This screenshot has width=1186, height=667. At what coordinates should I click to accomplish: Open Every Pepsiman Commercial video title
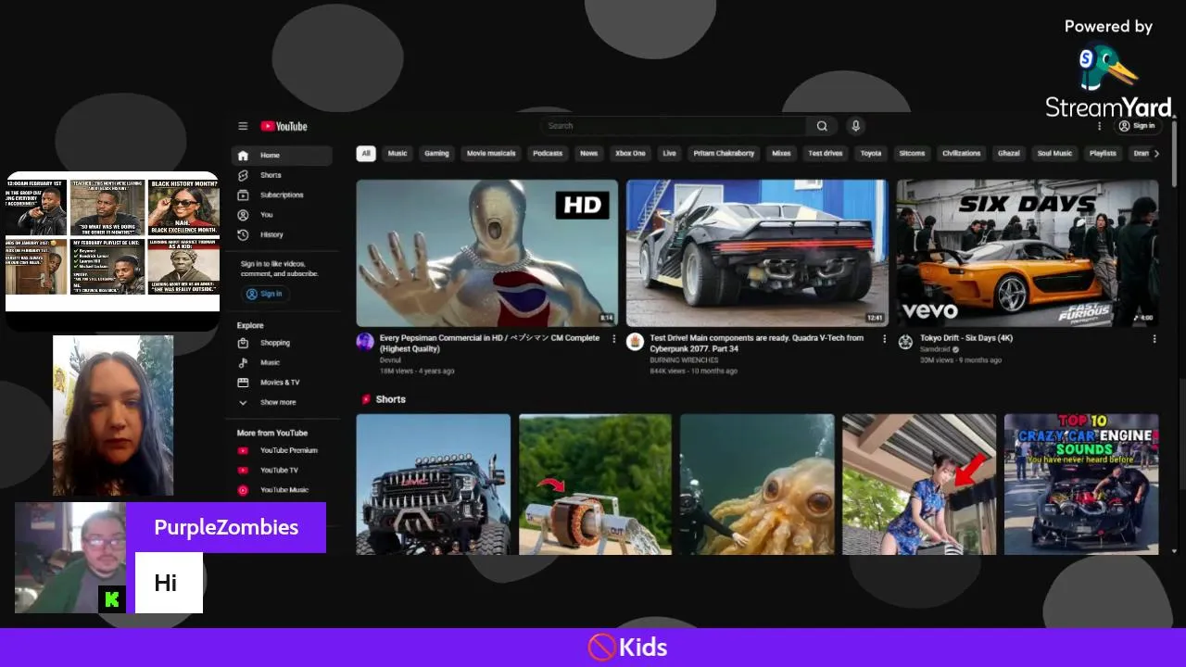click(489, 344)
